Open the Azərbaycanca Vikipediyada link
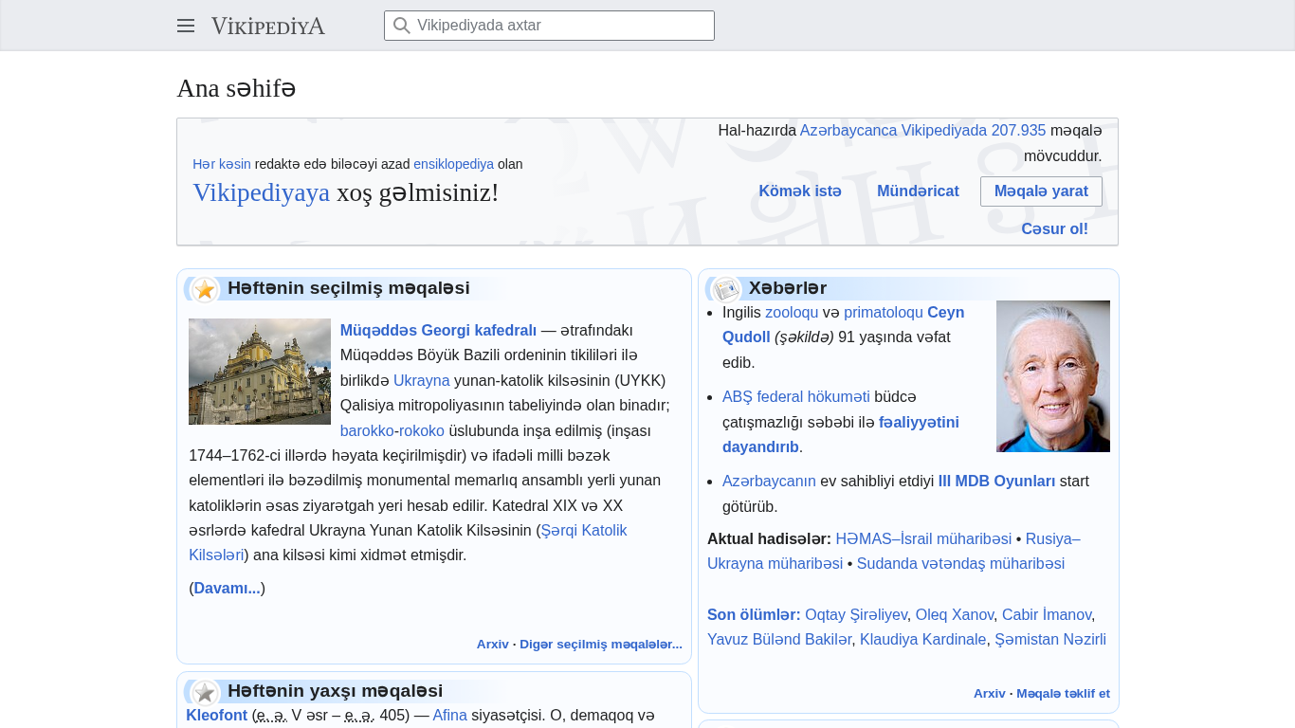 [x=894, y=131]
